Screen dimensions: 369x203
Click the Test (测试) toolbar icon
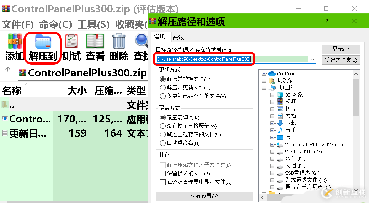point(71,42)
